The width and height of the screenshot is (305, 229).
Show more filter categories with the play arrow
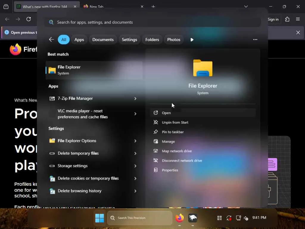point(192,40)
